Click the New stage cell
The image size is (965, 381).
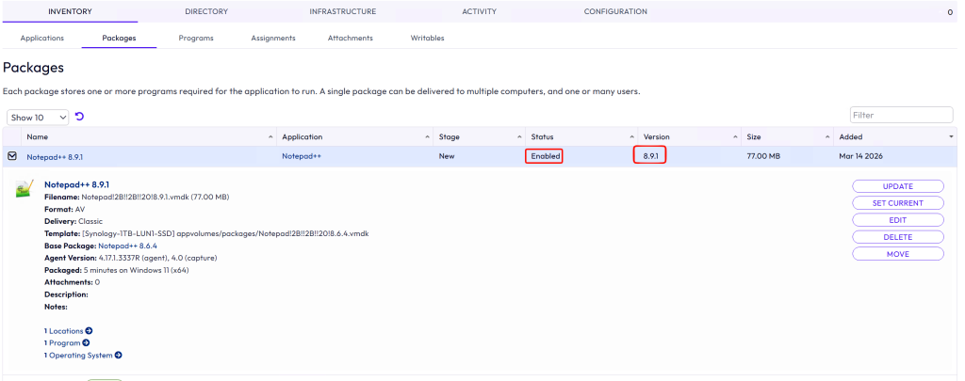(447, 156)
